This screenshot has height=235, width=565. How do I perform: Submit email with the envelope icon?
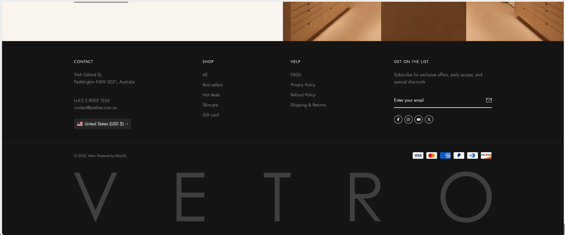pos(489,100)
